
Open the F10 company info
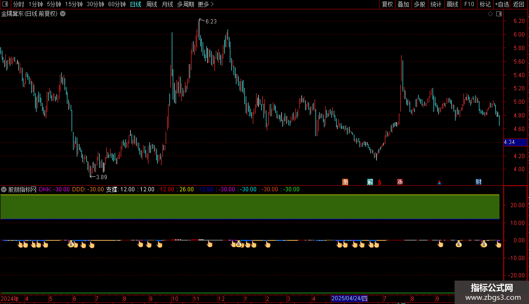(x=469, y=4)
